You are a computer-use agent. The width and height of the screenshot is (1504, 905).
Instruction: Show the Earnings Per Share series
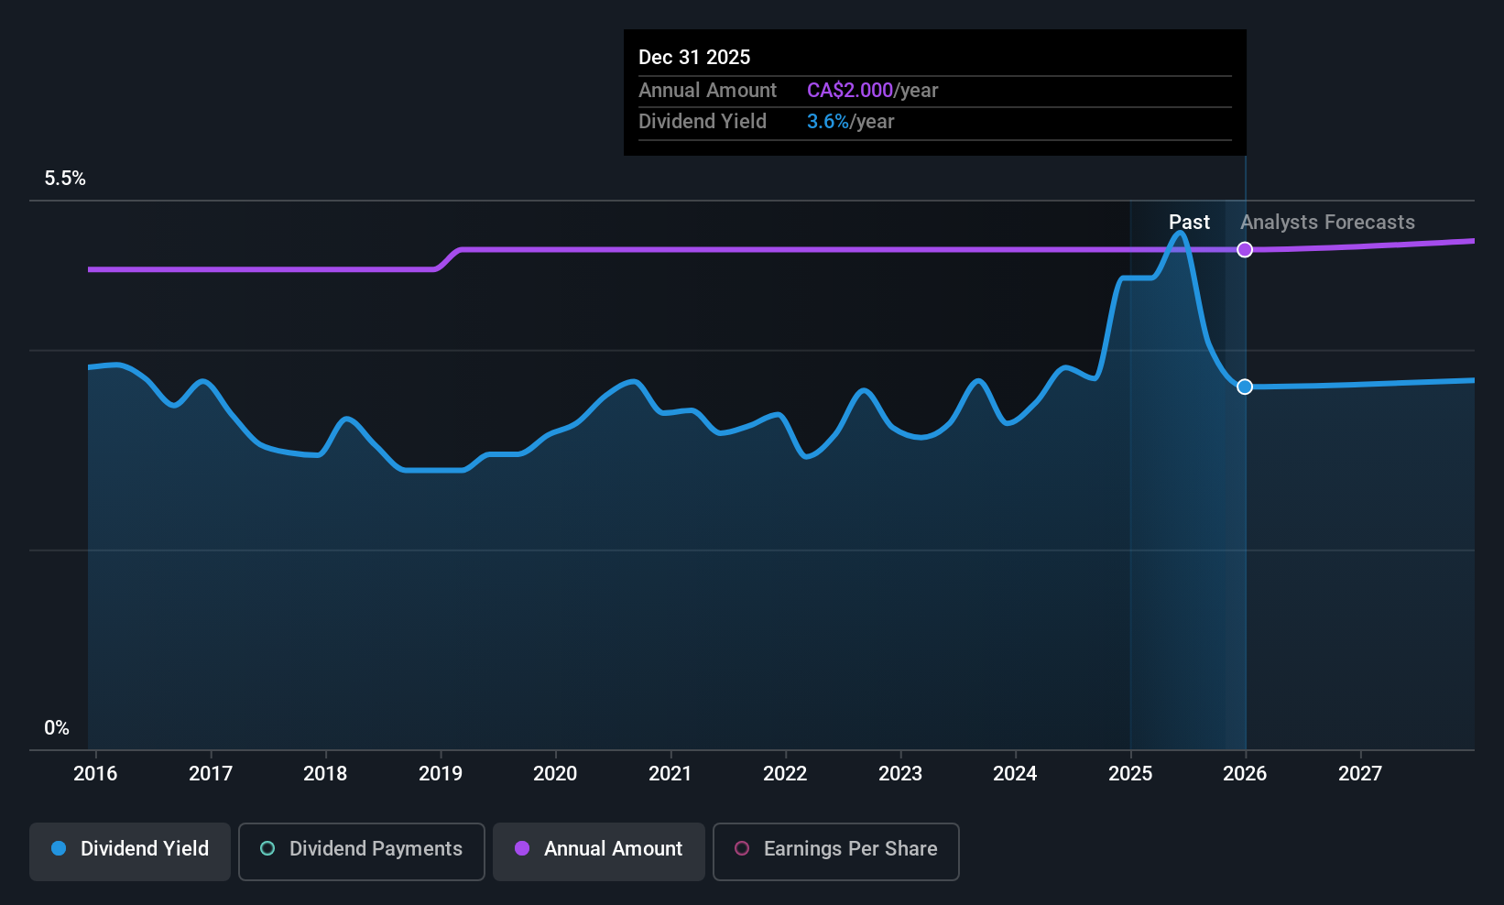(835, 851)
